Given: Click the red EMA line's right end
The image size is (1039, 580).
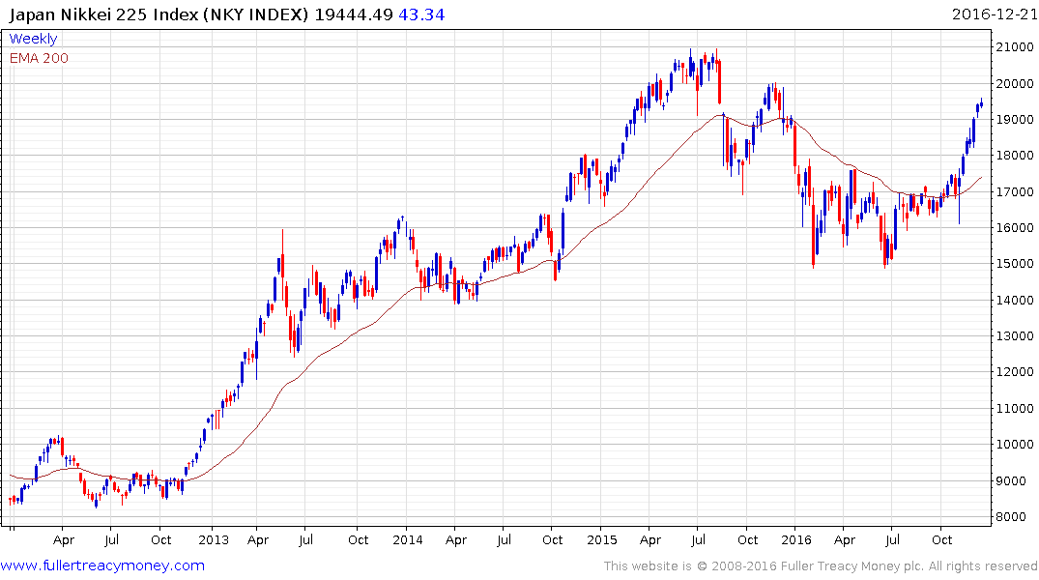Looking at the screenshot, I should (x=980, y=178).
